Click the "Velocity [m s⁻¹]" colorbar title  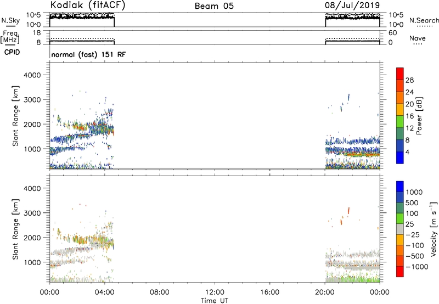tap(434, 229)
